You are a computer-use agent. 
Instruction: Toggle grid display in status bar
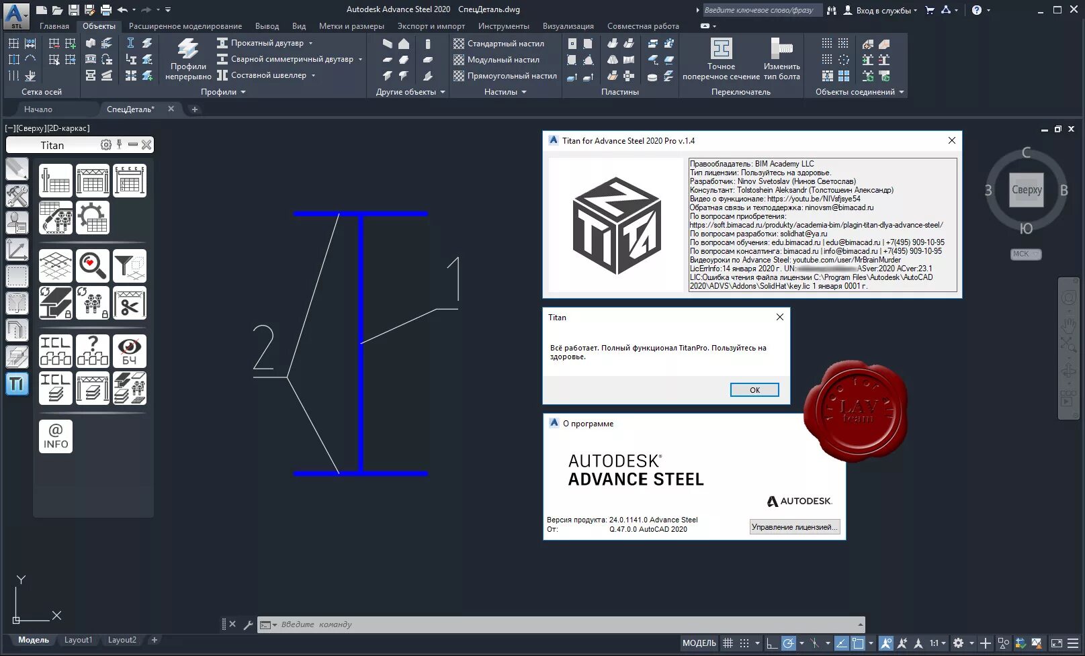coord(728,643)
